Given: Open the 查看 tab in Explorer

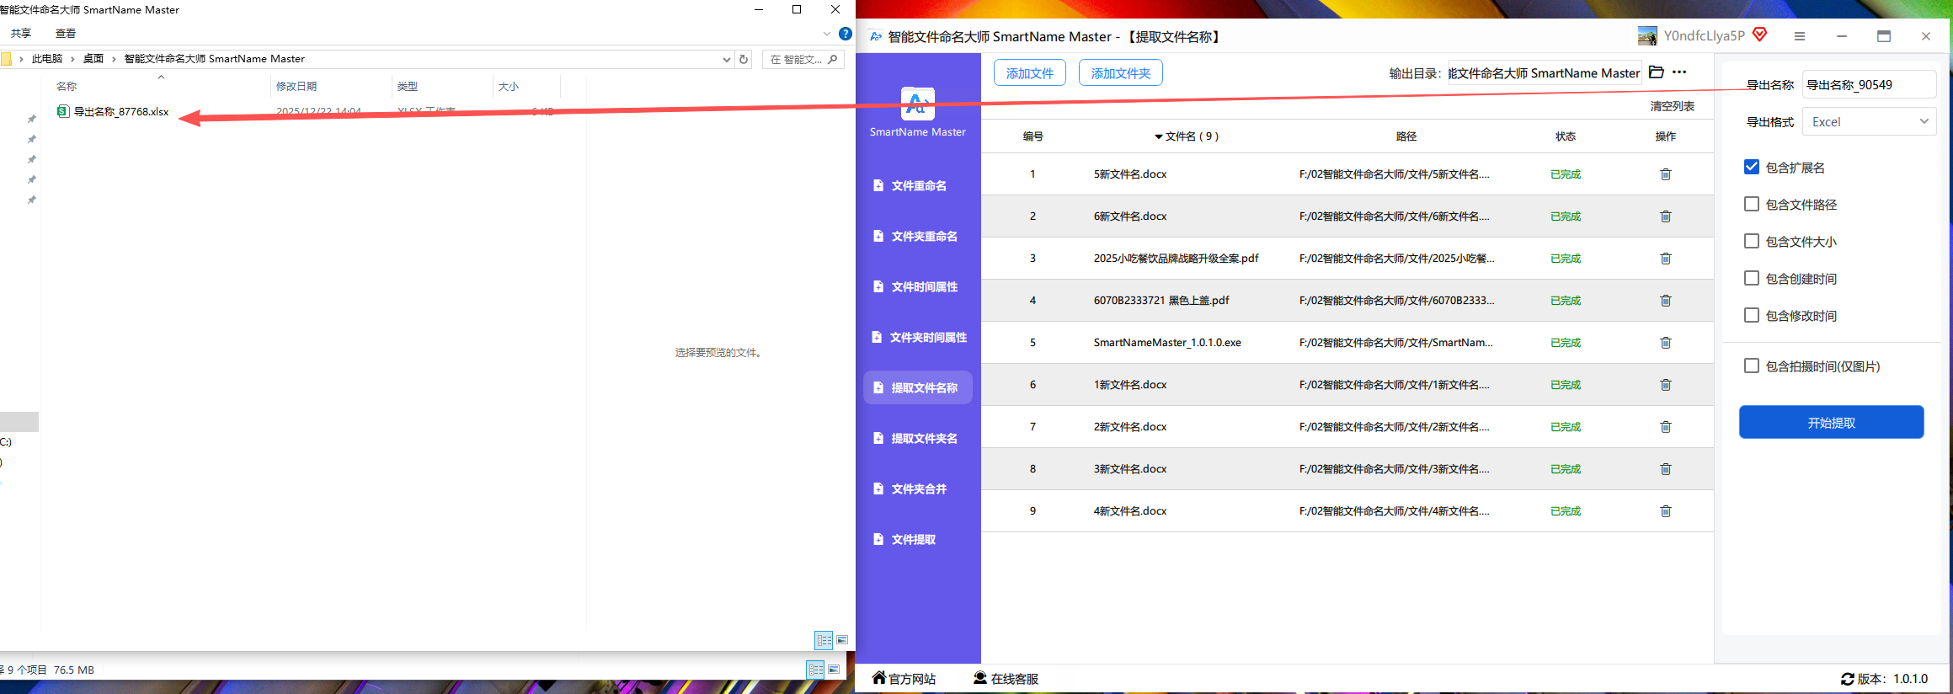Looking at the screenshot, I should [66, 34].
